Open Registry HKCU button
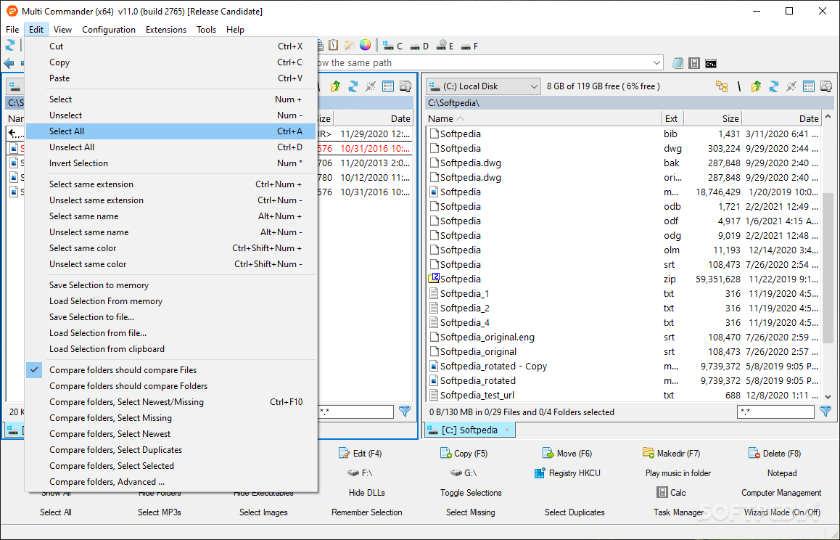 pyautogui.click(x=567, y=473)
